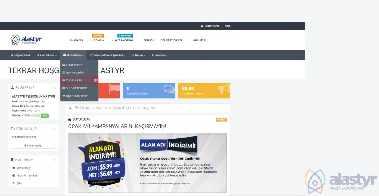The width and height of the screenshot is (379, 196).
Task: Click the globe icon beside Alan Adı Tescil Et
Action: pyautogui.click(x=13, y=176)
